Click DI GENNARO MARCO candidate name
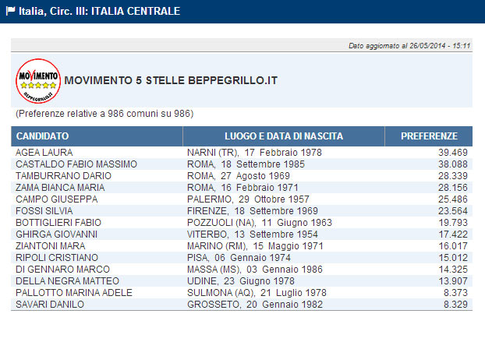This screenshot has height=342, width=485. coord(62,270)
